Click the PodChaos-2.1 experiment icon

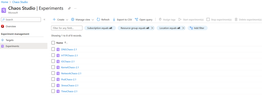click(58, 79)
